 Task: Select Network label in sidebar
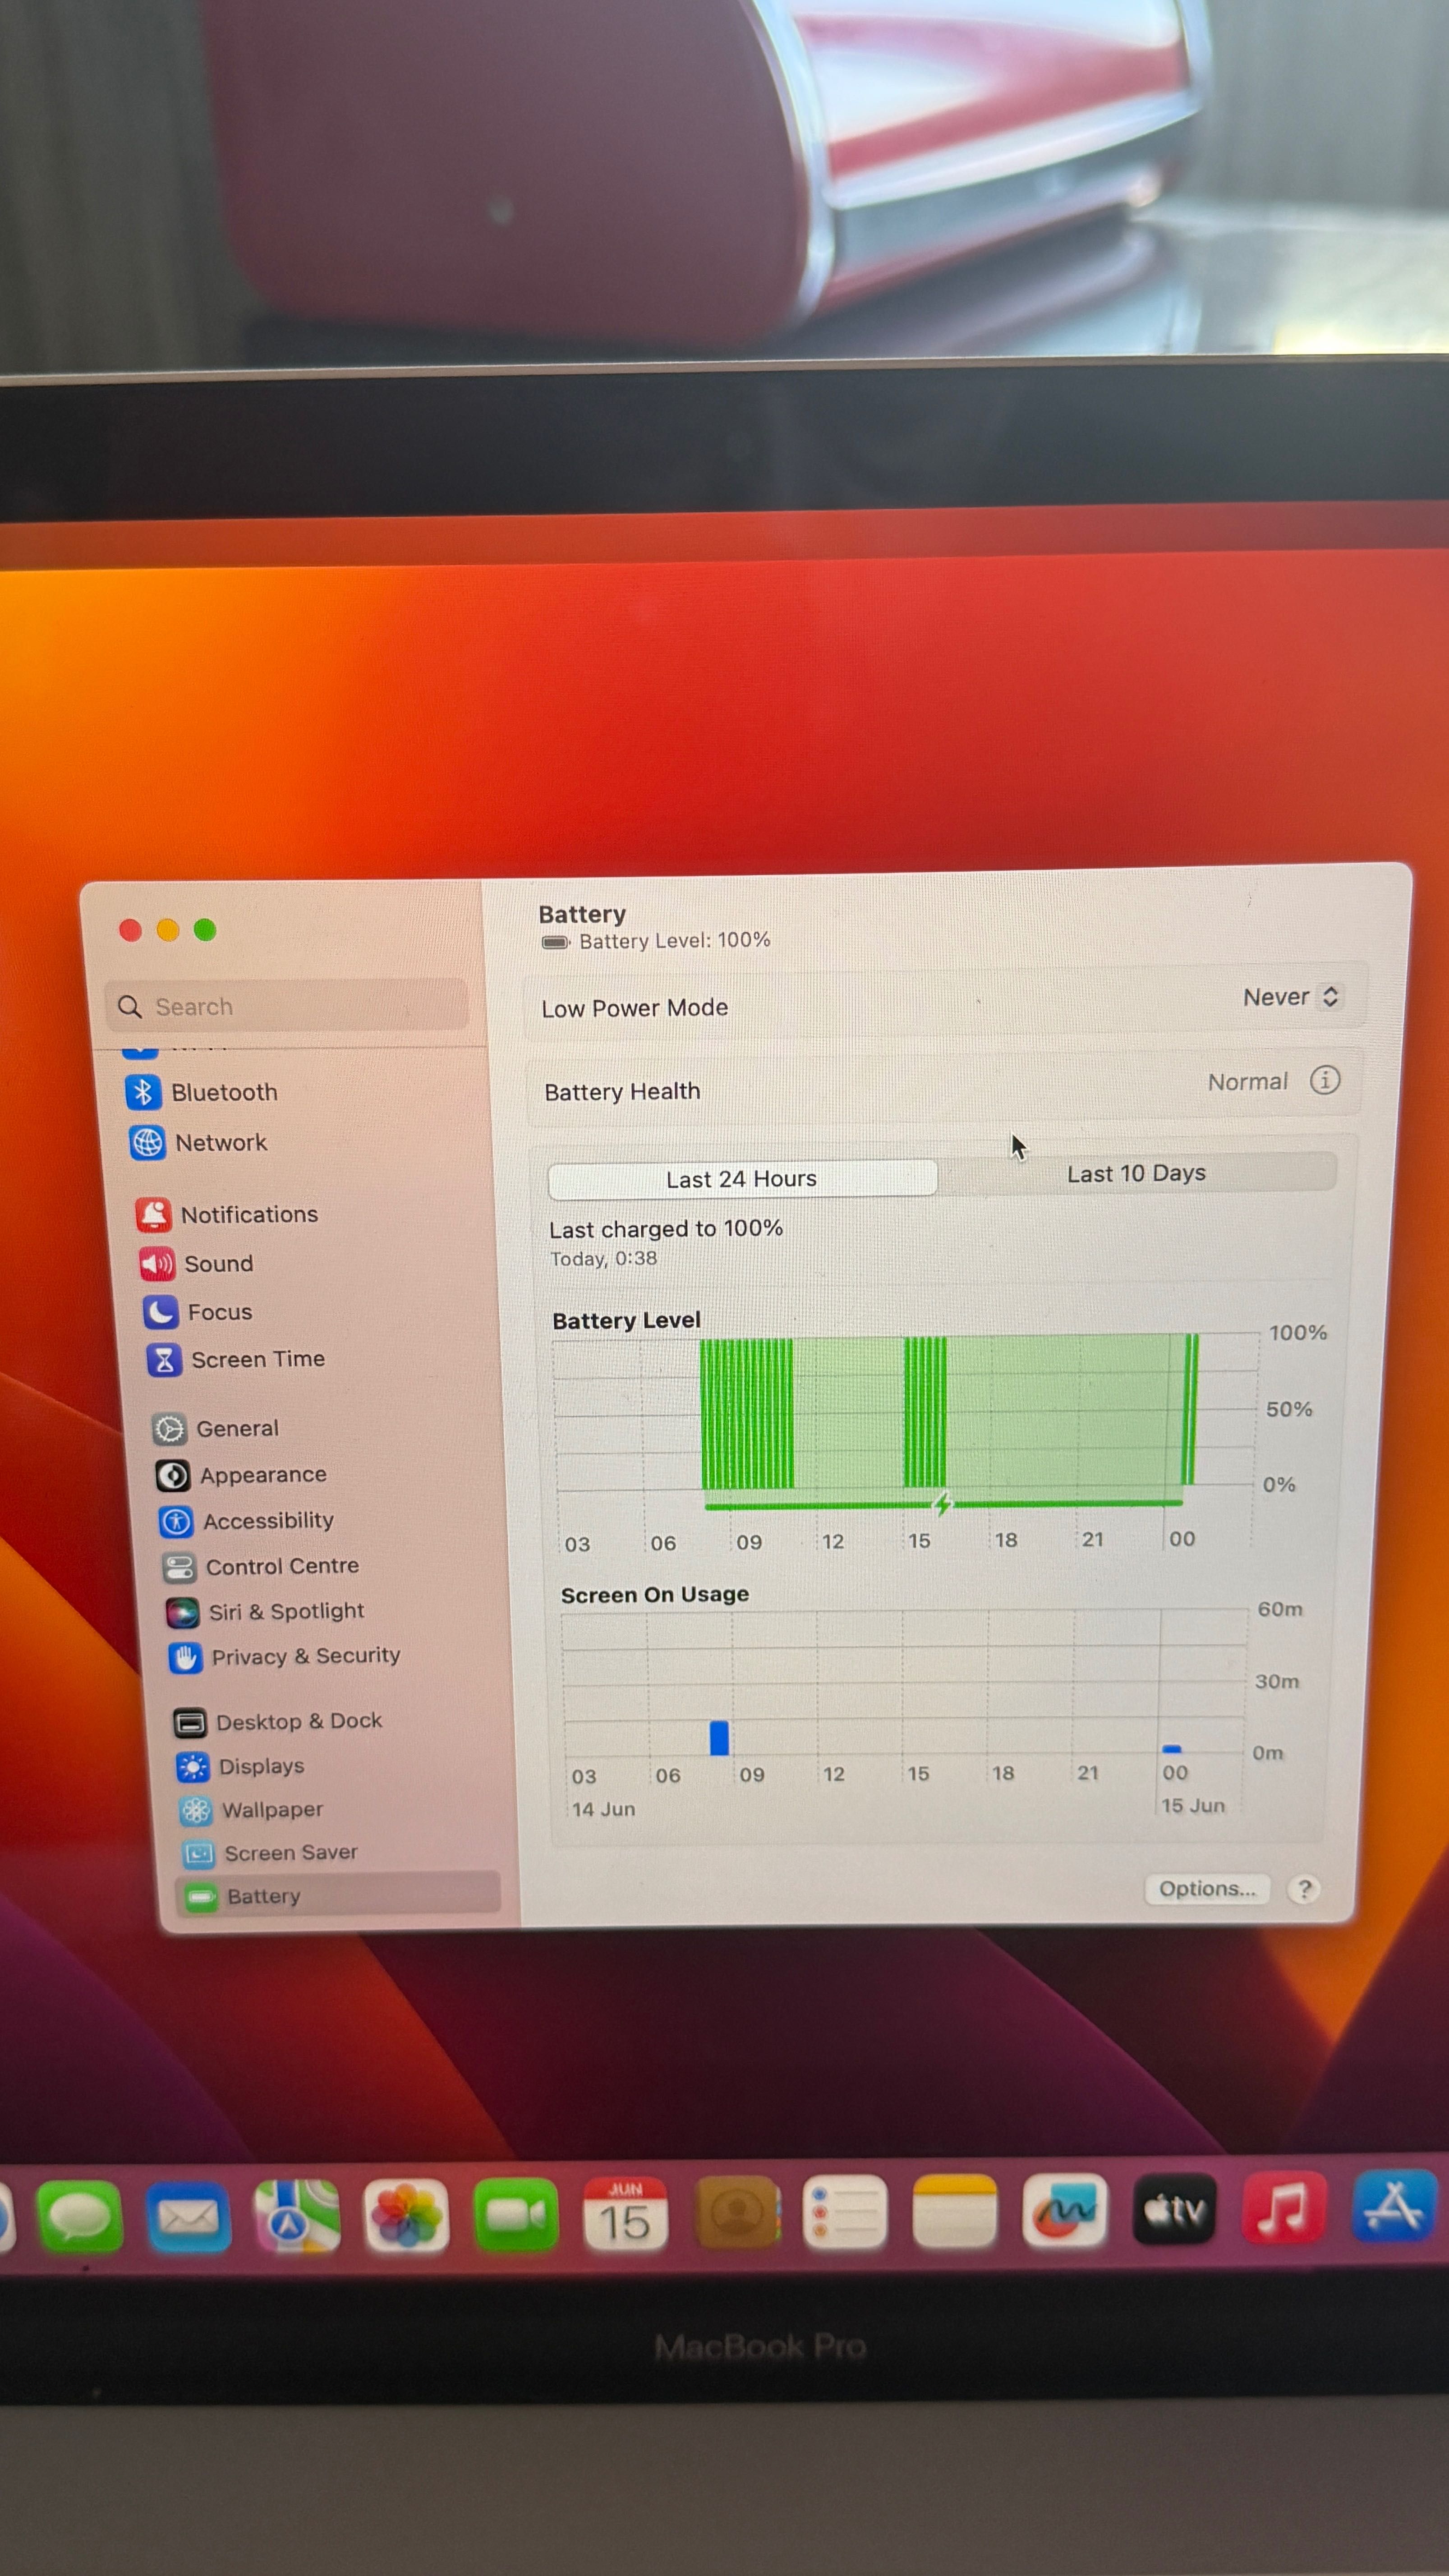pyautogui.click(x=221, y=1142)
